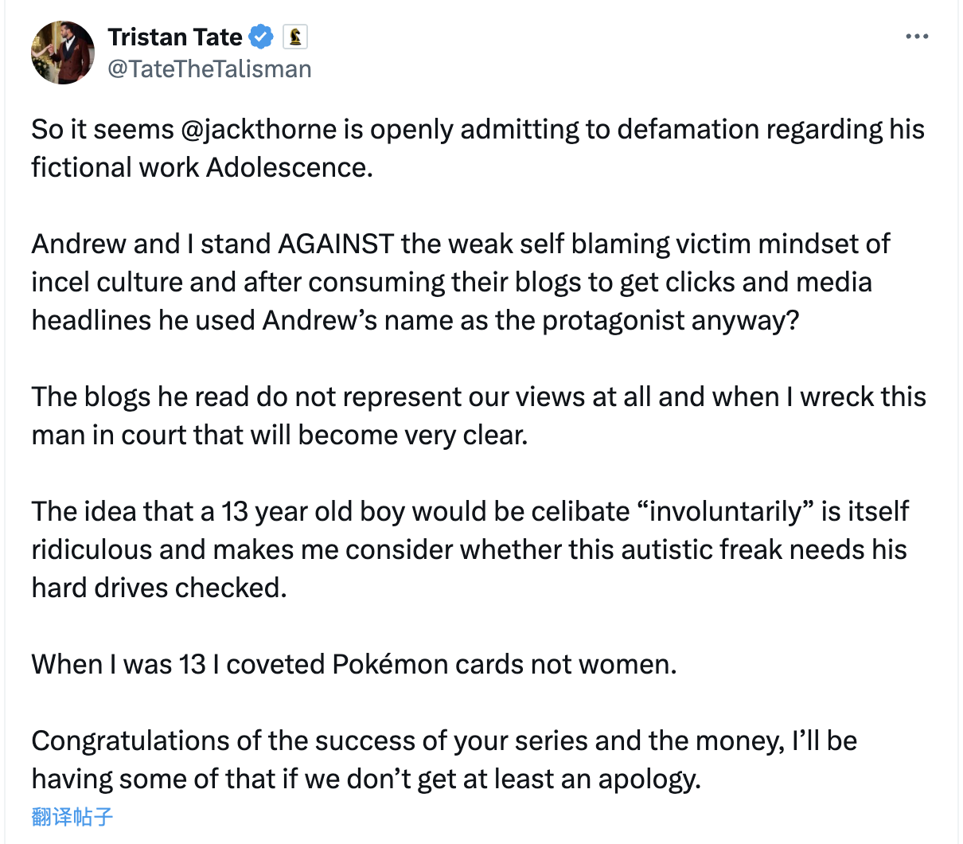Image resolution: width=963 pixels, height=844 pixels.
Task: Click the line starting 'ridiculous and makes me consider'
Action: tap(470, 549)
